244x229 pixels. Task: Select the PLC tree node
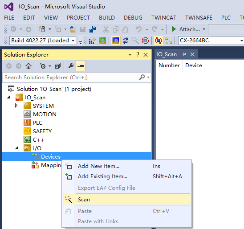(x=38, y=123)
